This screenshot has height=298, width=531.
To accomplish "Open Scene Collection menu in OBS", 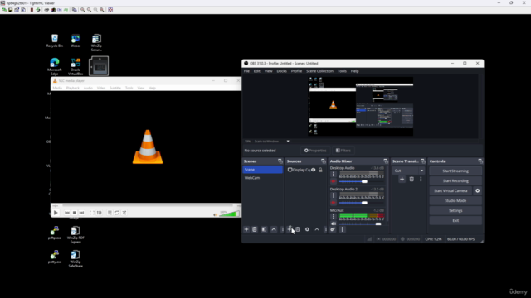I will click(319, 71).
